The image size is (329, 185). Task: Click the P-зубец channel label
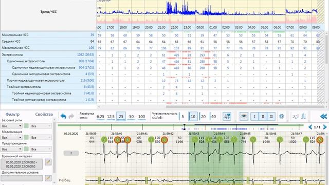pyautogui.click(x=64, y=180)
